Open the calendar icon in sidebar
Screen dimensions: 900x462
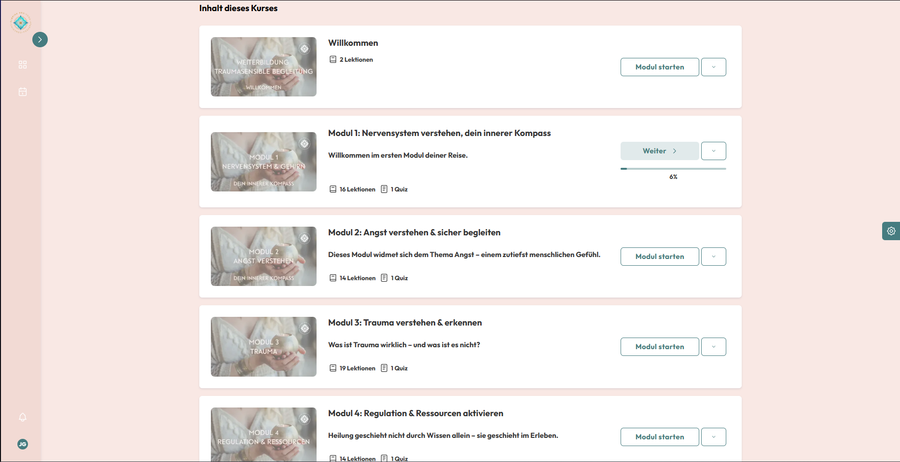point(23,92)
